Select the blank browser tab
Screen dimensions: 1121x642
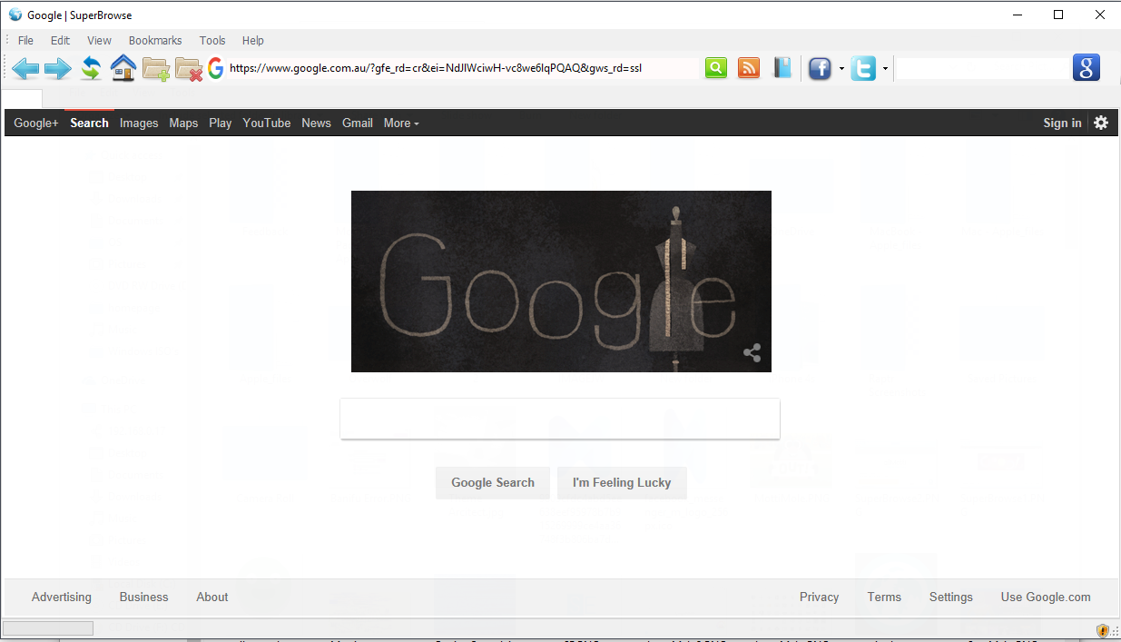[23, 98]
